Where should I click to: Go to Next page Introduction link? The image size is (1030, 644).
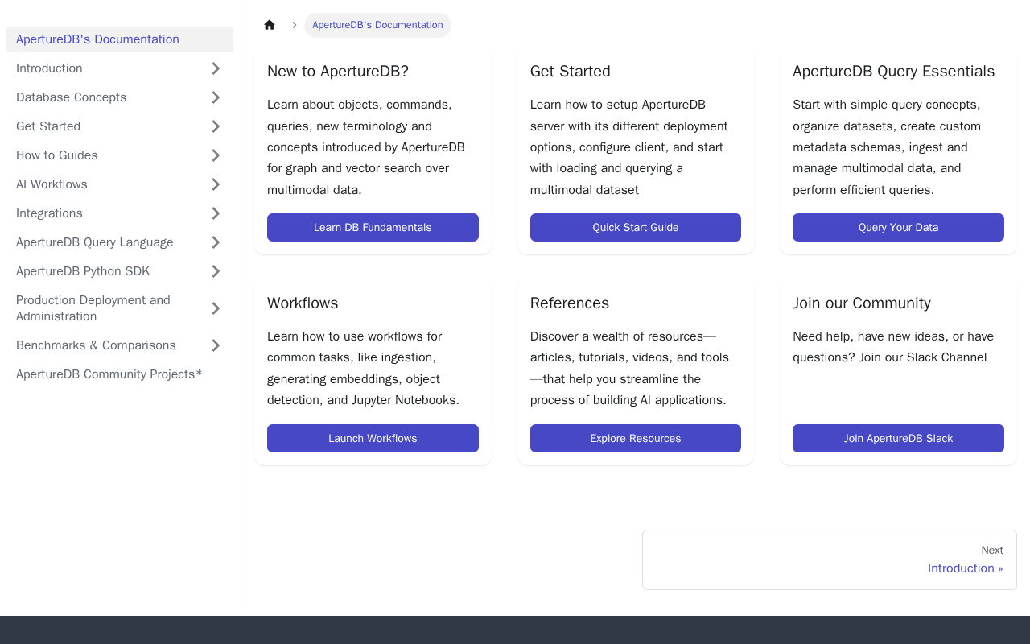(964, 568)
